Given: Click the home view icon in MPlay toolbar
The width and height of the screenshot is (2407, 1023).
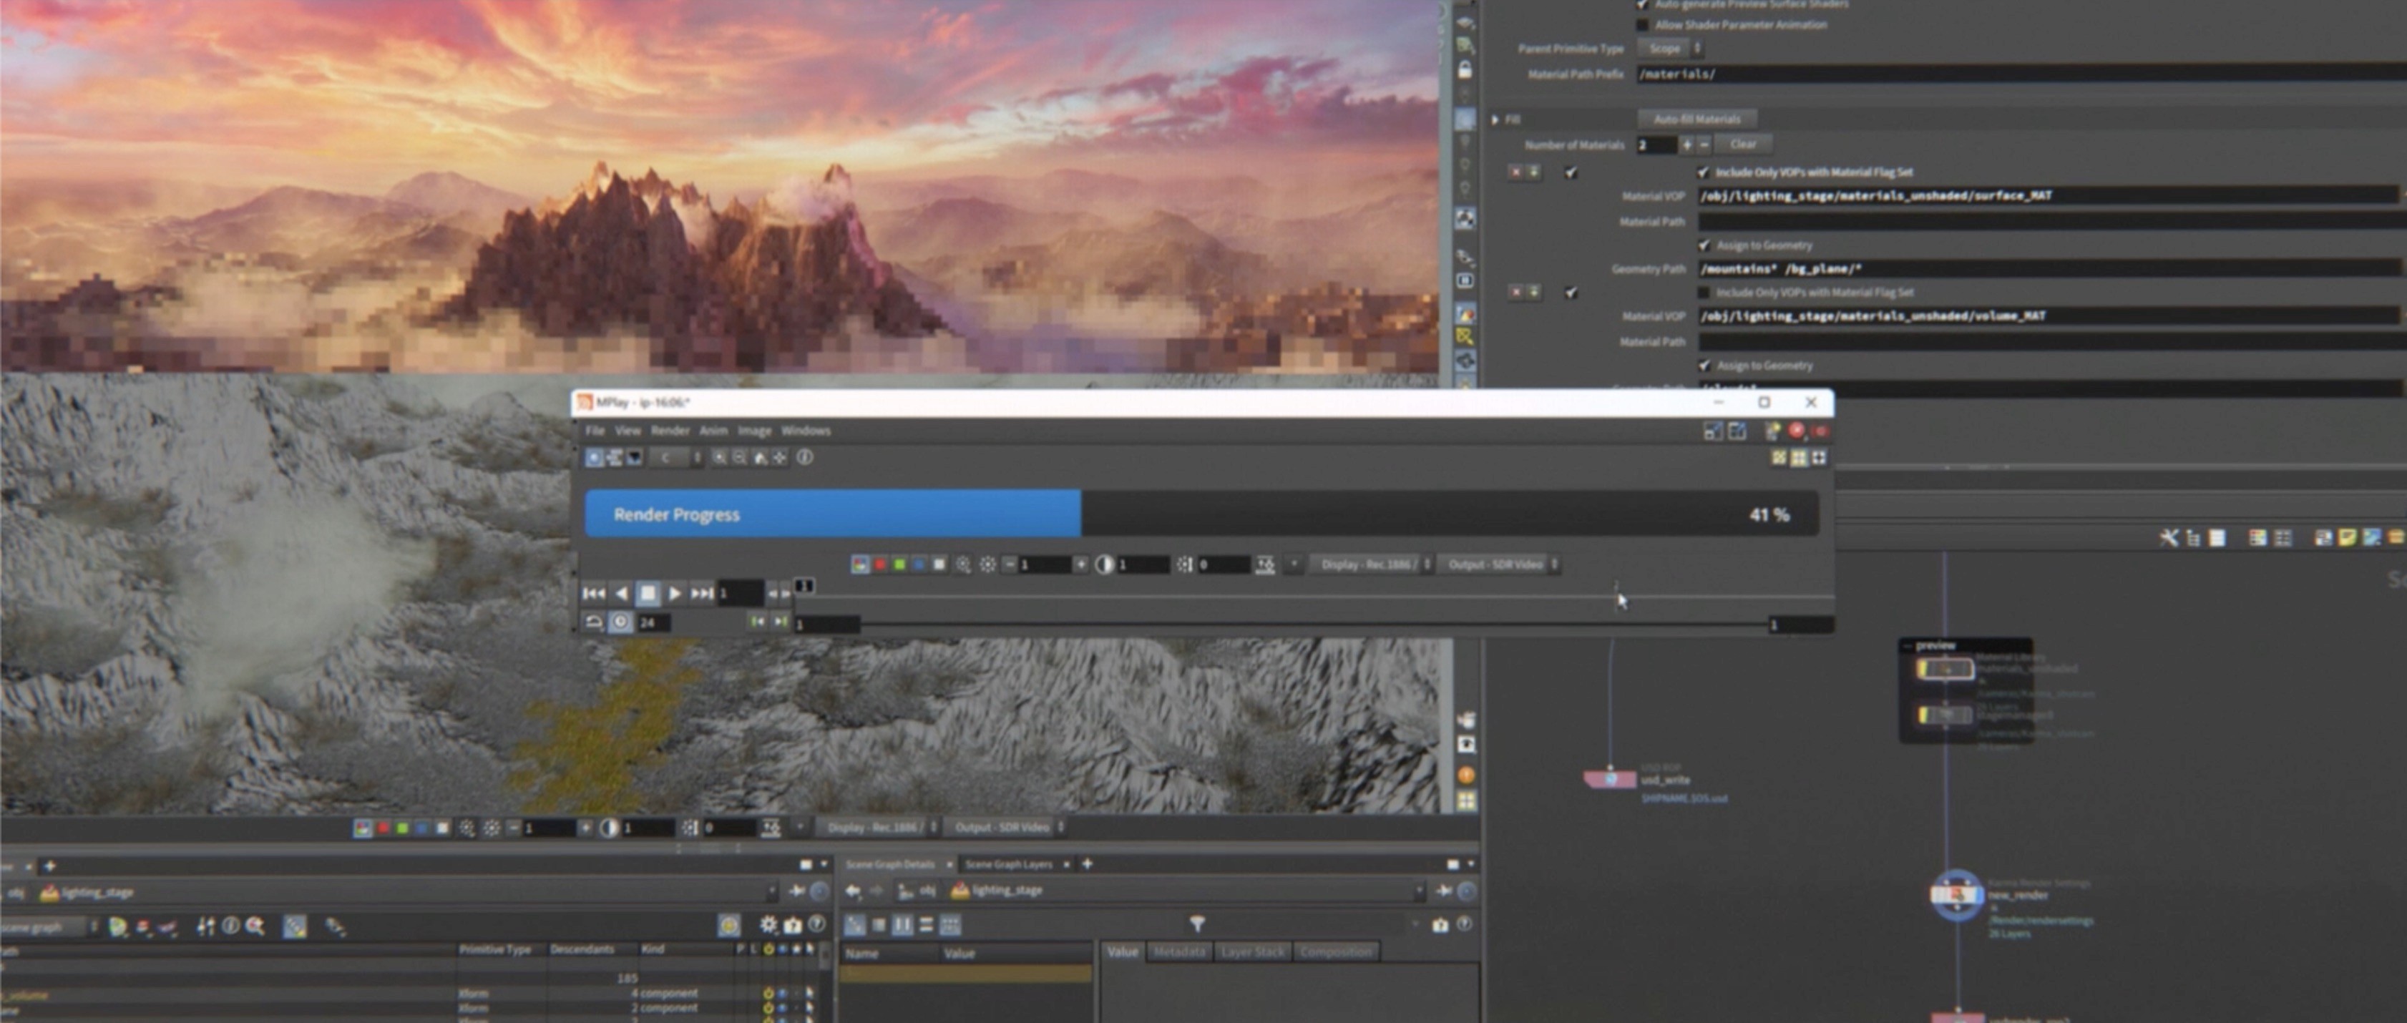Looking at the screenshot, I should pyautogui.click(x=760, y=458).
